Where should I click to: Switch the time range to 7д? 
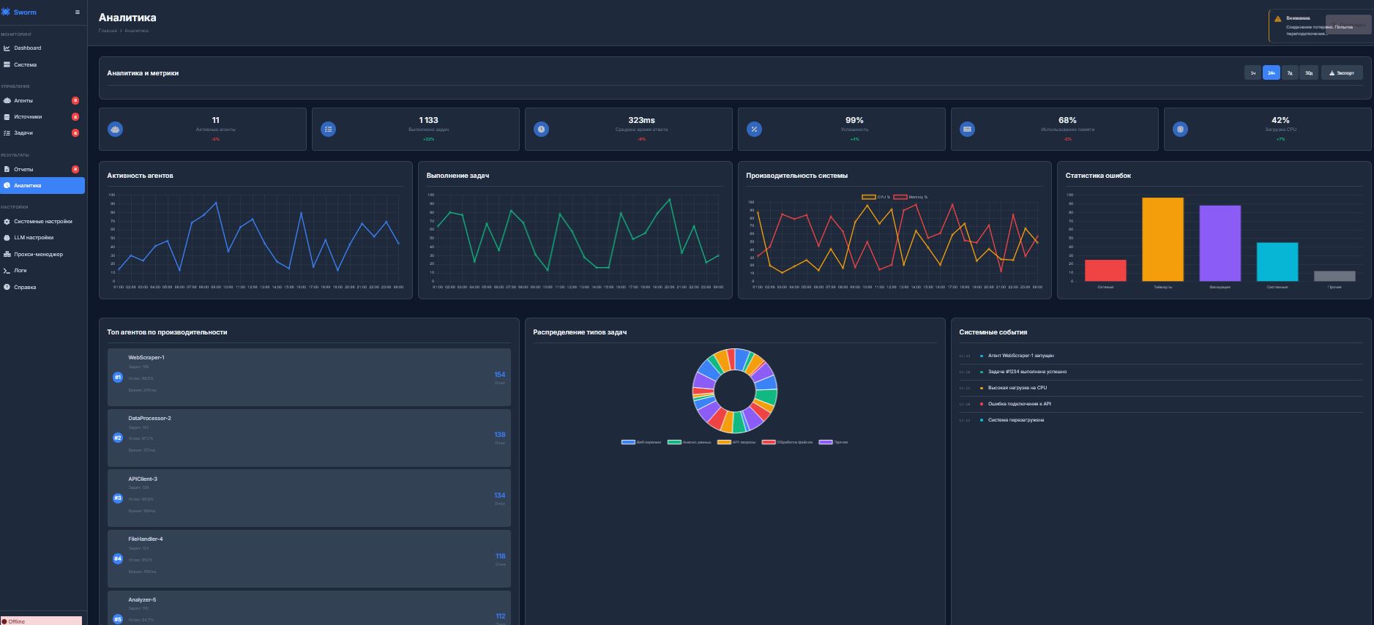pos(1290,73)
